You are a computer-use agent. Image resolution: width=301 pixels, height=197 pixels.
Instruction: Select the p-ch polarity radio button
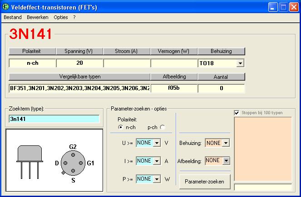tap(163, 127)
